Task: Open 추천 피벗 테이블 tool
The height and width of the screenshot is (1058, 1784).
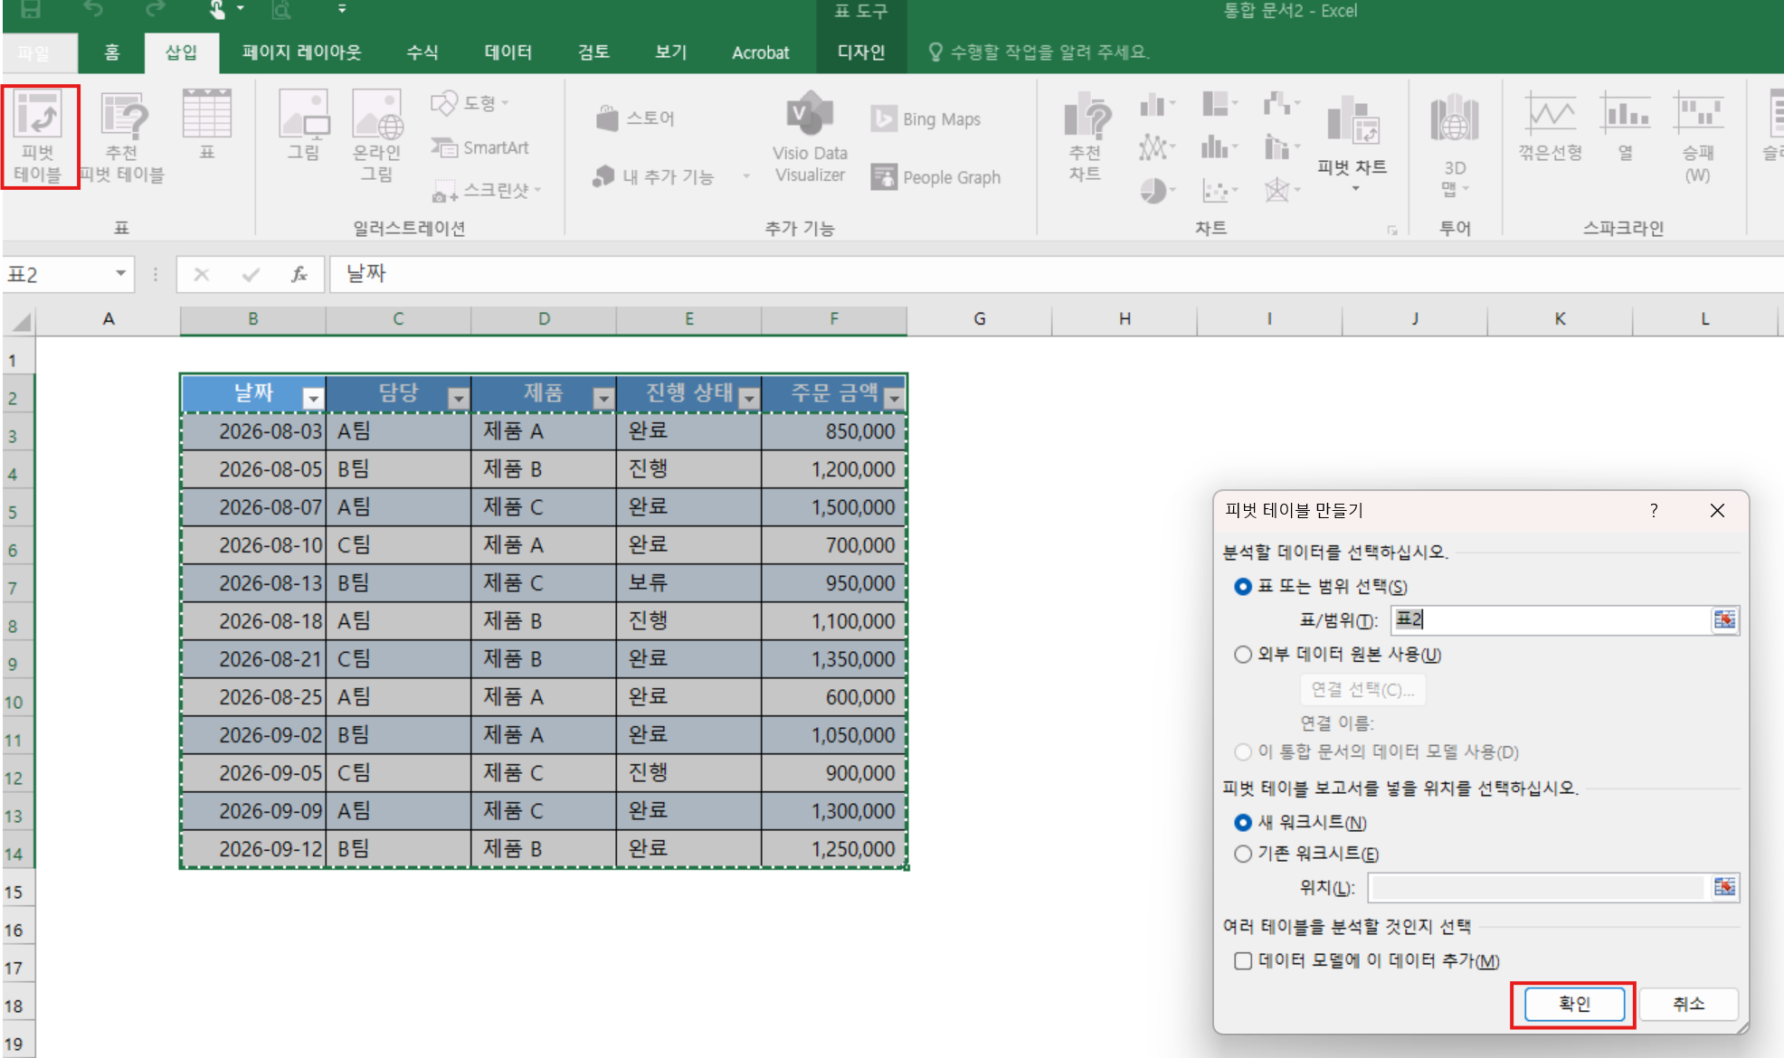Action: [x=122, y=137]
